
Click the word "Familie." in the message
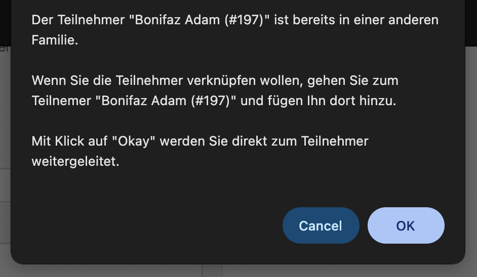pyautogui.click(x=55, y=40)
